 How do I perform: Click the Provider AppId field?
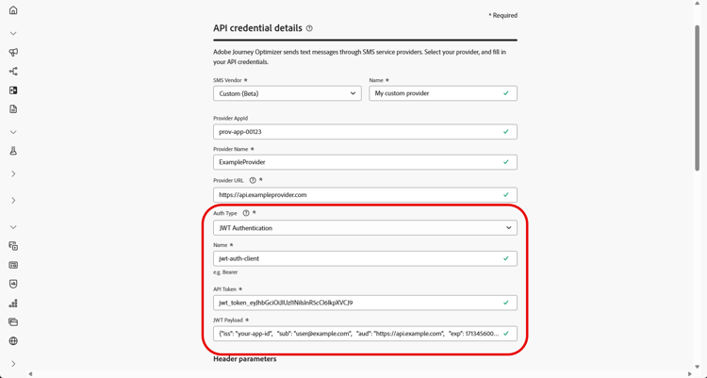click(x=358, y=132)
